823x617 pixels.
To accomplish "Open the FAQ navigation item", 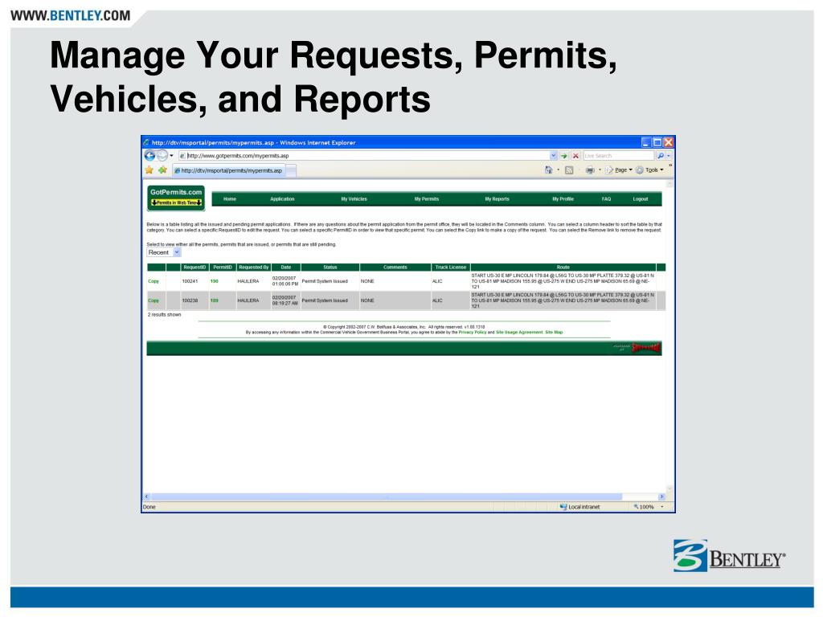I will point(606,199).
